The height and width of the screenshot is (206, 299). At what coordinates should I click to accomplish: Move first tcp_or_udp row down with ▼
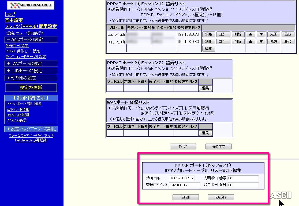click(x=261, y=34)
